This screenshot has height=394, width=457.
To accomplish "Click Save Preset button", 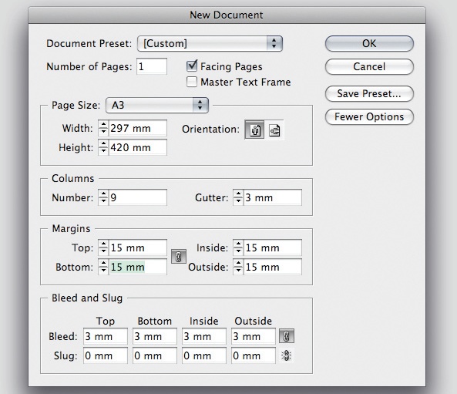I will 369,93.
